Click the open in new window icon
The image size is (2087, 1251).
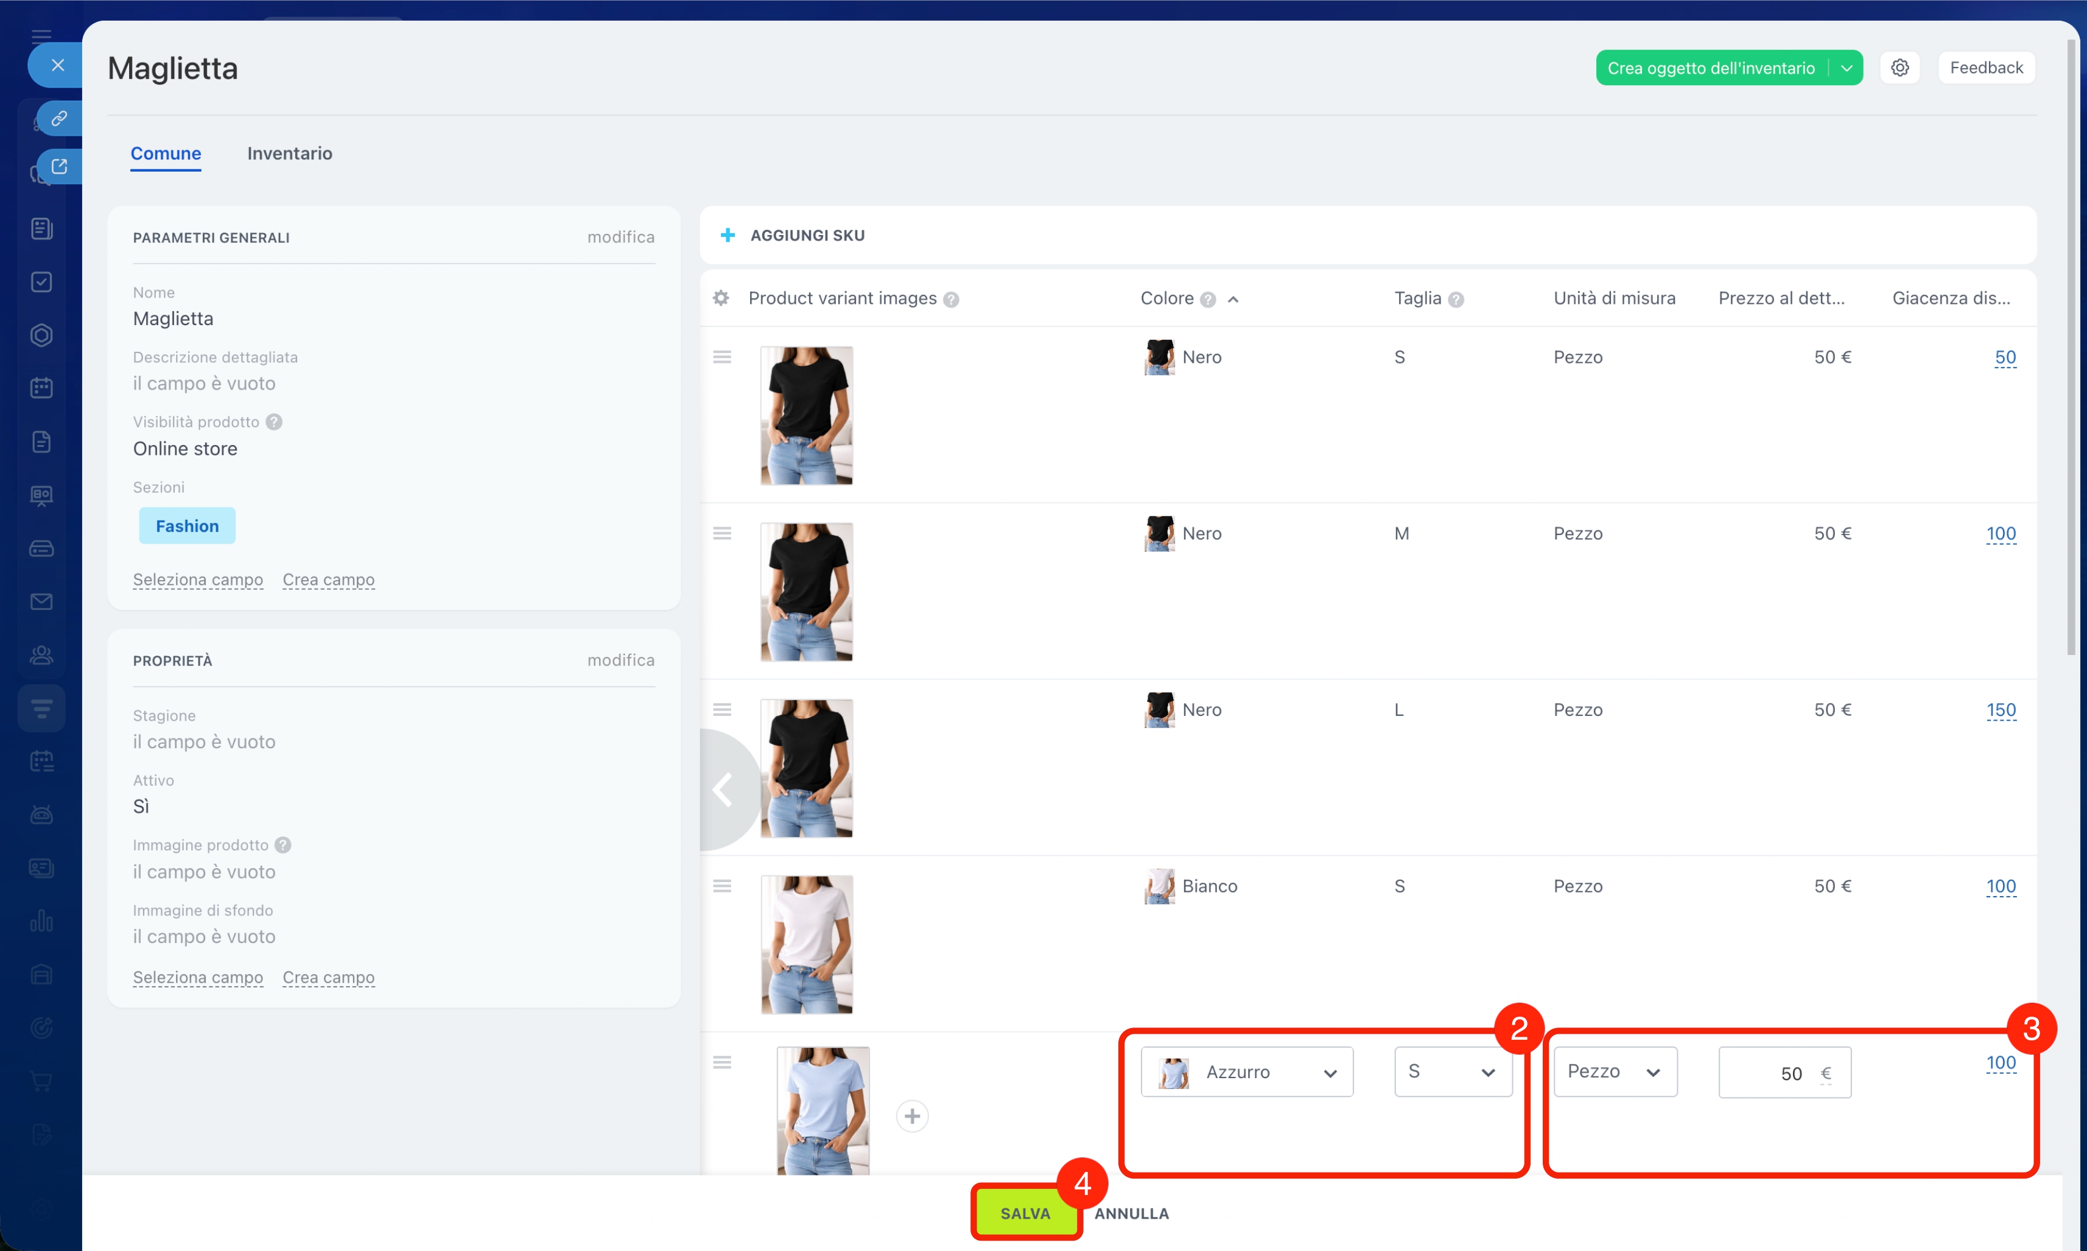tap(59, 166)
